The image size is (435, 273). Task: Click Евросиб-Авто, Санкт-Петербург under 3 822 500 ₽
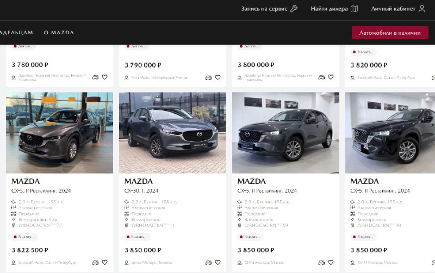click(x=47, y=263)
